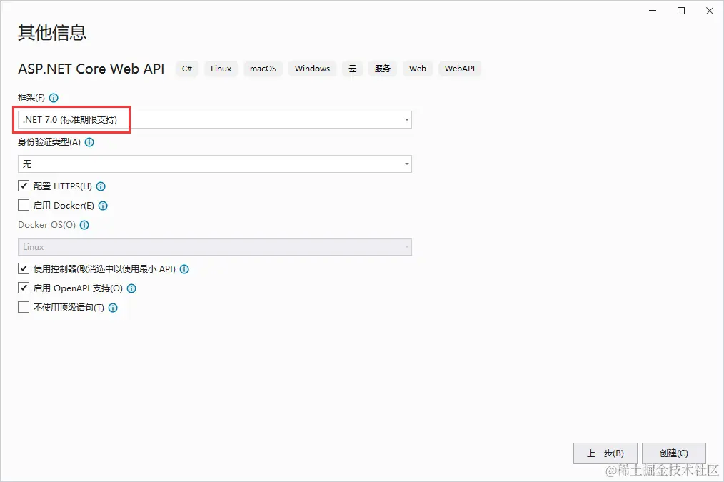Click the Docker OS(O) label
This screenshot has height=482, width=724.
(x=46, y=225)
